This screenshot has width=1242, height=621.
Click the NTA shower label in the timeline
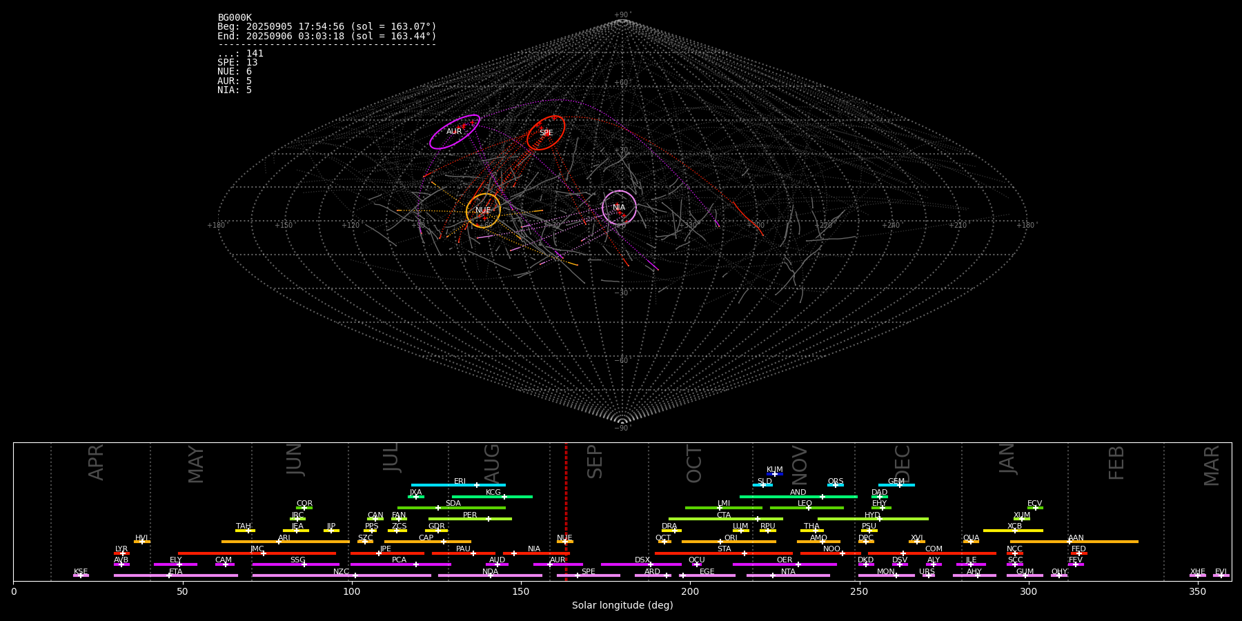788,572
